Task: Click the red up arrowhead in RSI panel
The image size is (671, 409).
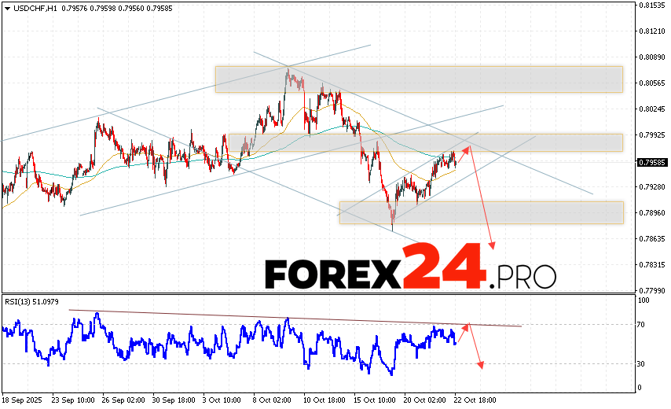Action: (x=467, y=325)
